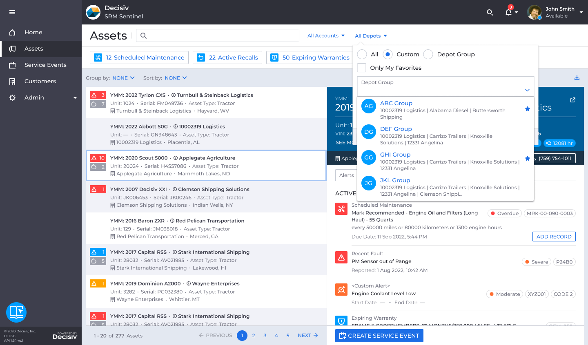The height and width of the screenshot is (345, 588).
Task: Go to page 5 of assets
Action: [x=288, y=336]
